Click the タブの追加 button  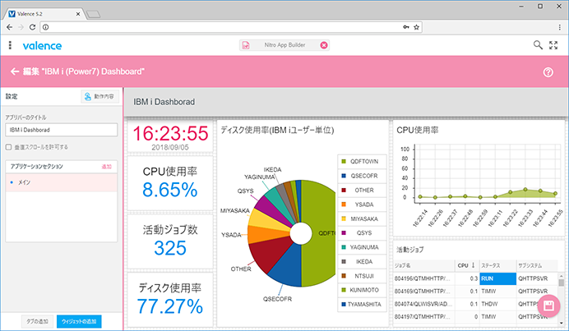click(37, 322)
